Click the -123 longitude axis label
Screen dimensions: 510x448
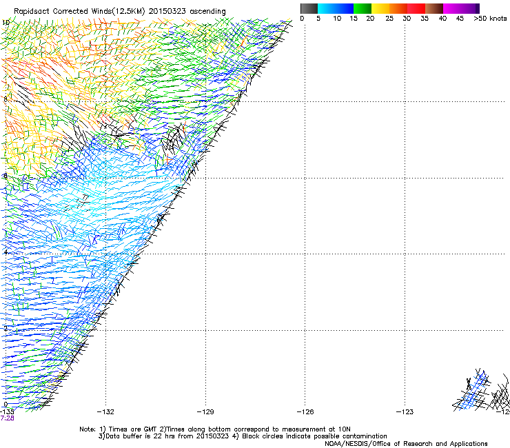[405, 412]
